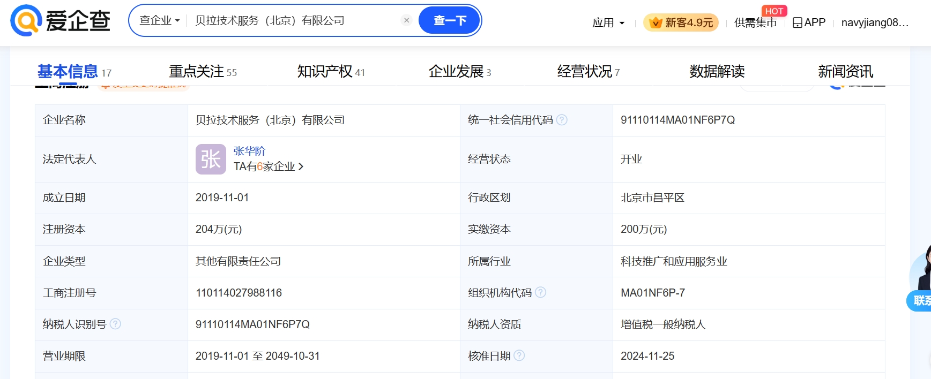Select the registered capital 204万(元)

click(219, 229)
